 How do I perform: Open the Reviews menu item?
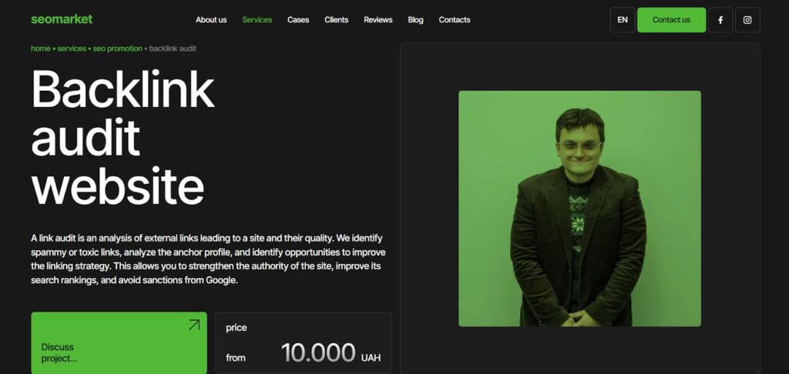pos(378,20)
